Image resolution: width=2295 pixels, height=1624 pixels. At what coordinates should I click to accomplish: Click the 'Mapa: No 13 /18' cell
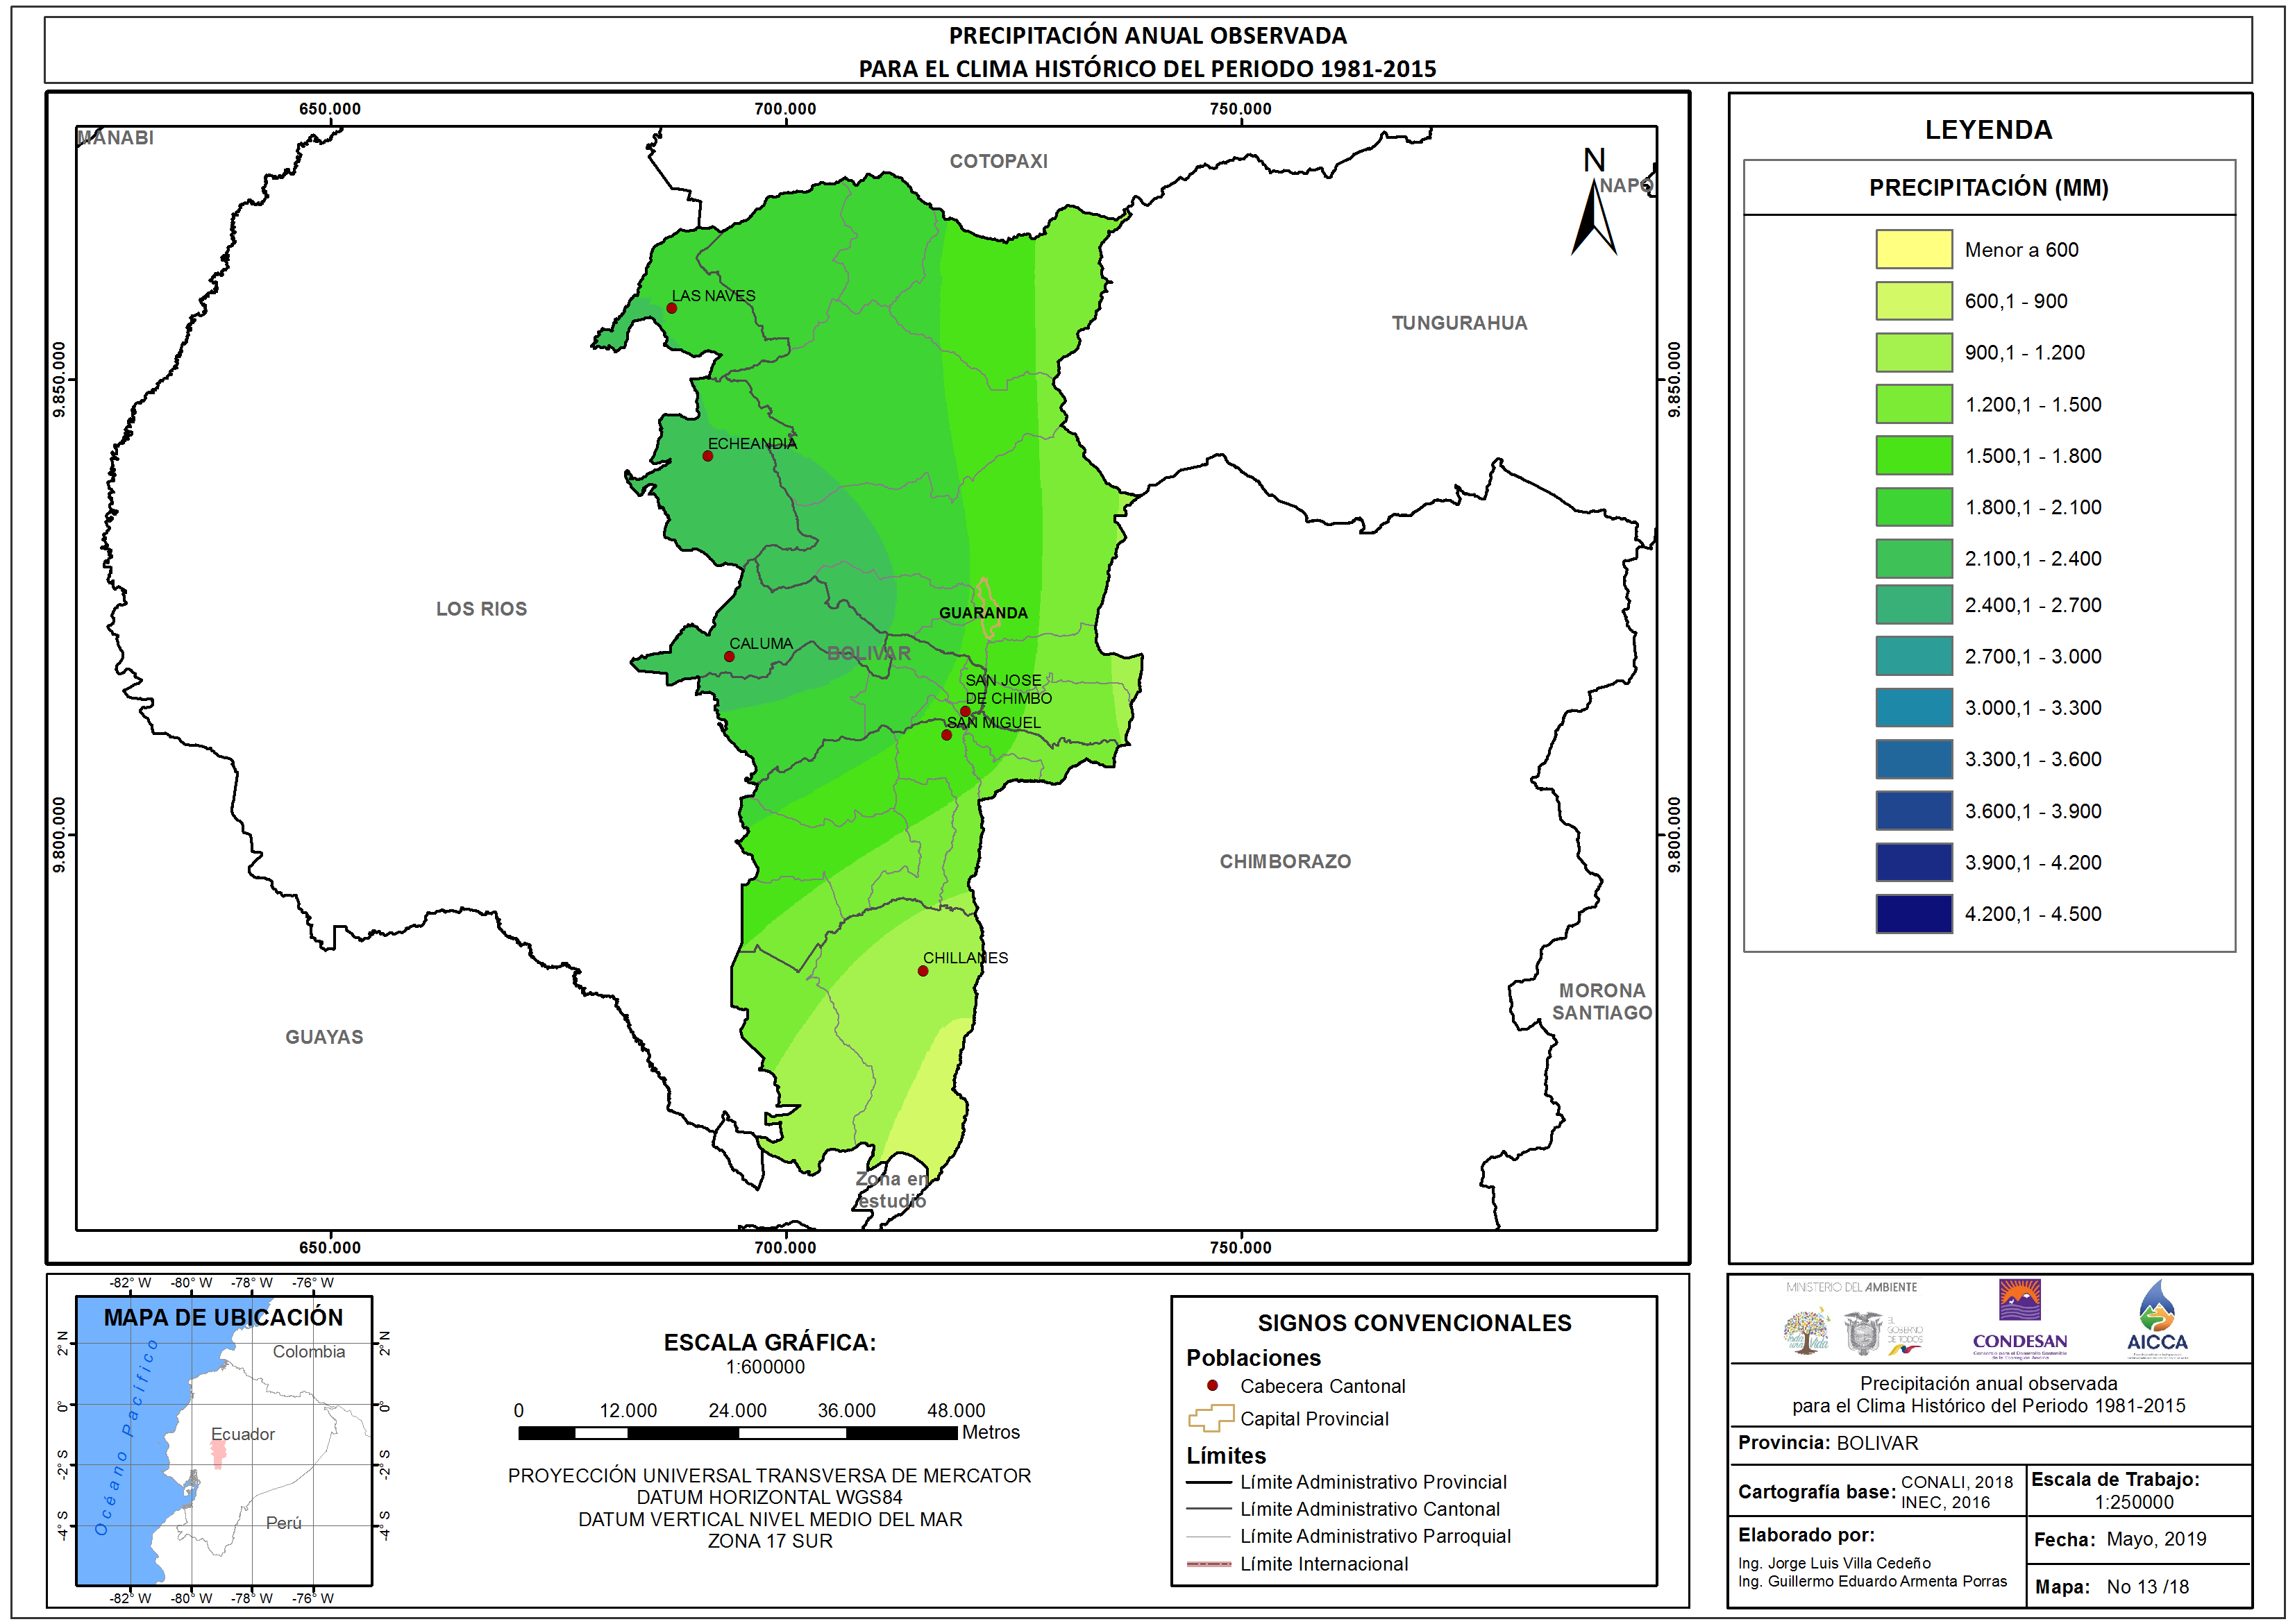2139,1586
